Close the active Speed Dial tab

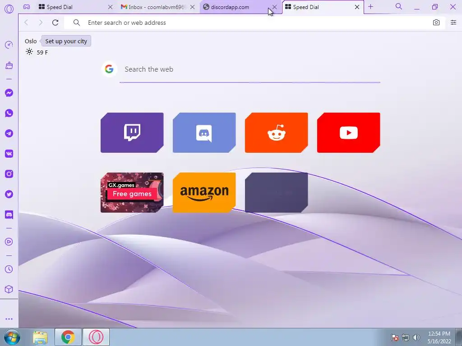pyautogui.click(x=357, y=7)
